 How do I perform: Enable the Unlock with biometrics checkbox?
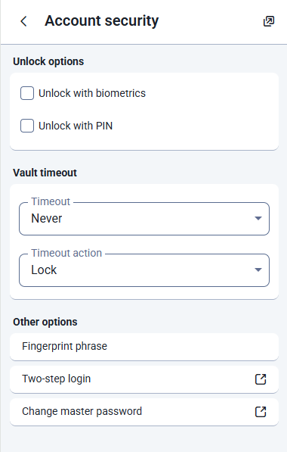[x=27, y=93]
